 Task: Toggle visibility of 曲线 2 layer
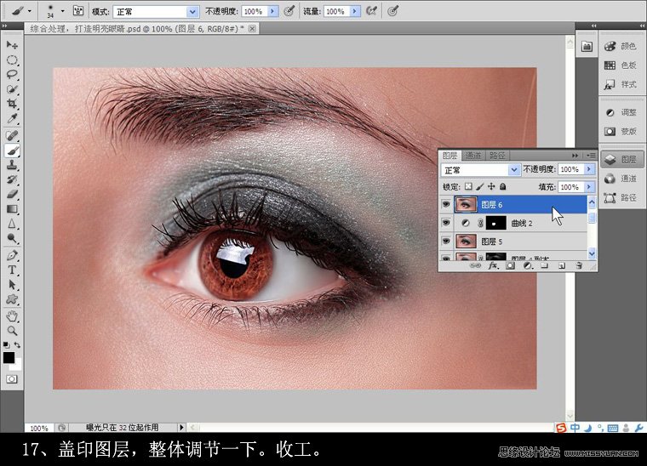tap(446, 223)
